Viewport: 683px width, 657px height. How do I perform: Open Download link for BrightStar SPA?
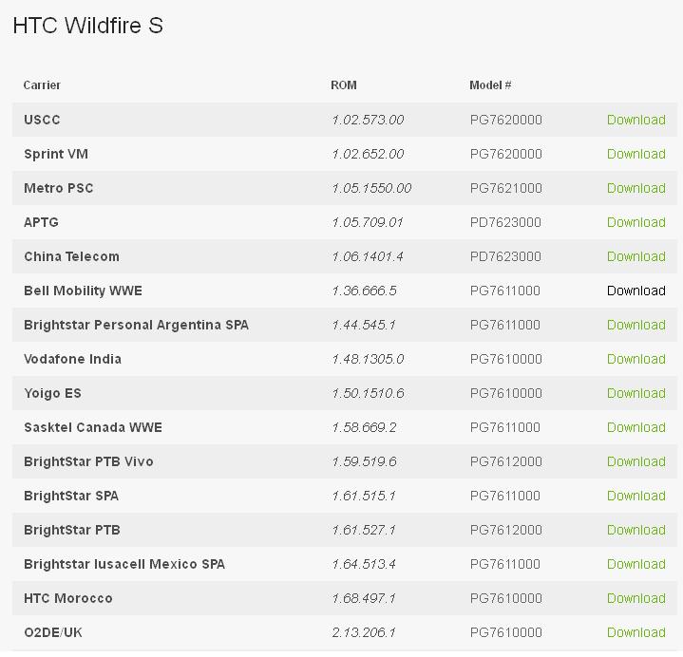[x=636, y=496]
